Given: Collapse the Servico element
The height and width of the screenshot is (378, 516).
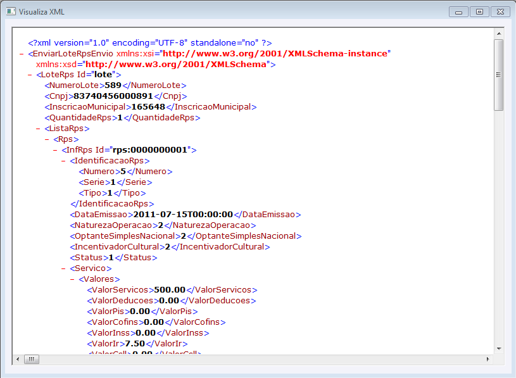Looking at the screenshot, I should [63, 268].
